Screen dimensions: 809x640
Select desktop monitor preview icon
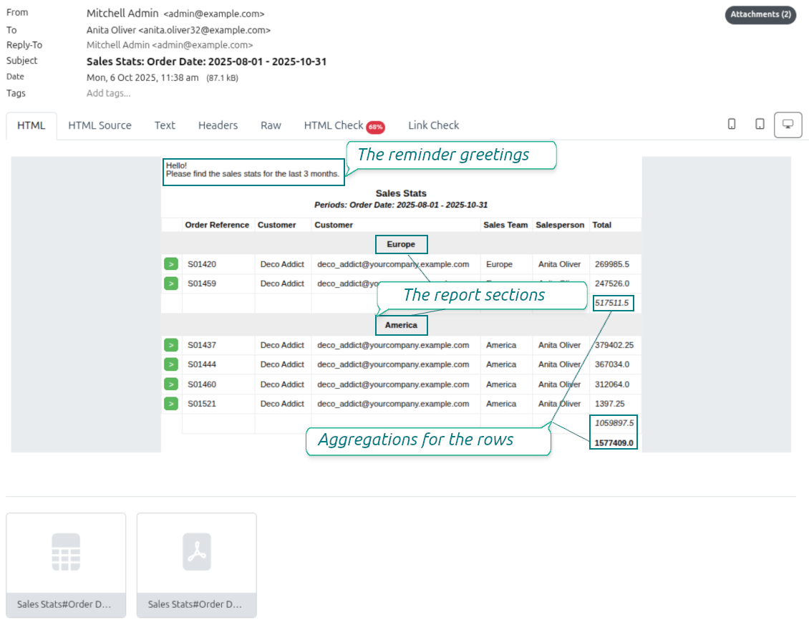(x=788, y=125)
